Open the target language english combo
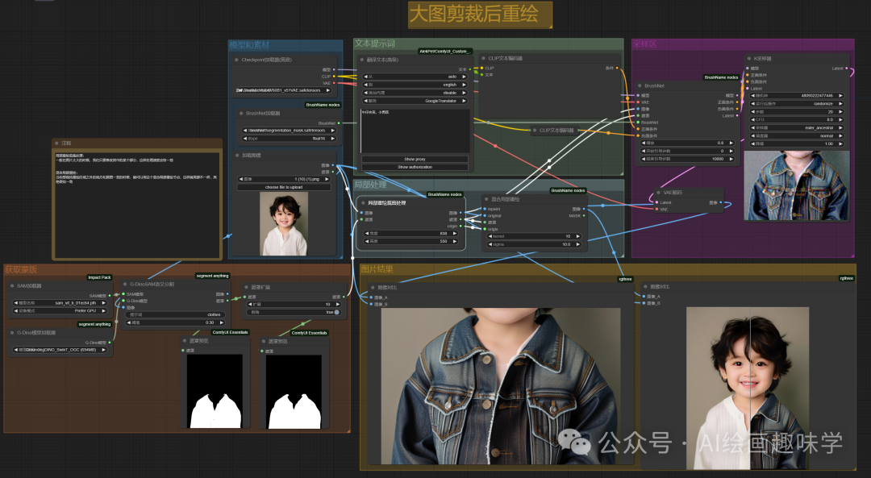 pyautogui.click(x=415, y=85)
